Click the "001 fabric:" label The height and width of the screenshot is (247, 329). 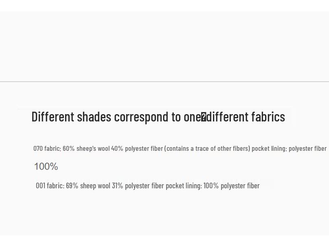click(x=50, y=186)
